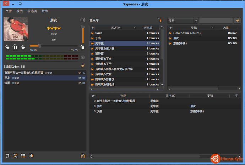The image size is (245, 165).
Task: Select the 梁静茹 artist row
Action: (125, 54)
